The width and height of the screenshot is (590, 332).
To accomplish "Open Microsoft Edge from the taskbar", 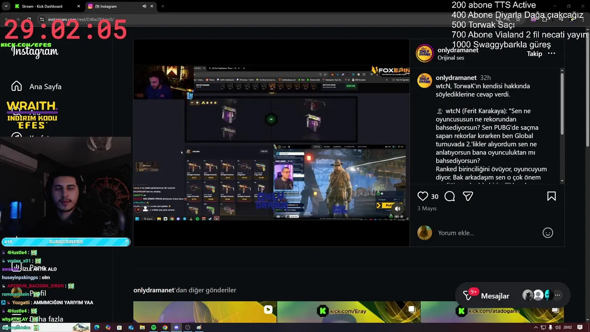I will [x=97, y=327].
